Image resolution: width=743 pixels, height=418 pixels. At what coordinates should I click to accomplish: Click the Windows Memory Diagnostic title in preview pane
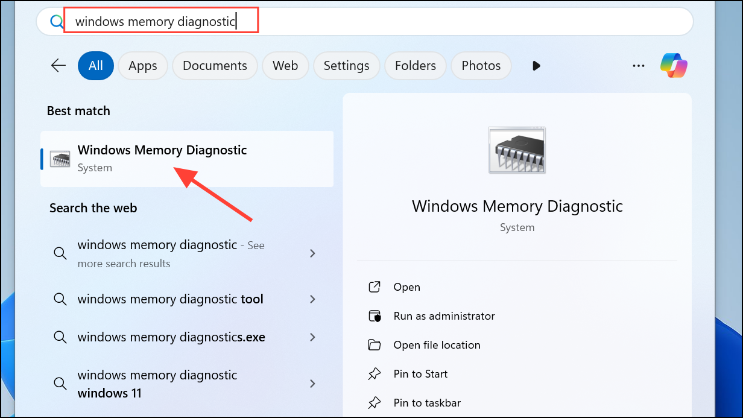click(x=517, y=206)
